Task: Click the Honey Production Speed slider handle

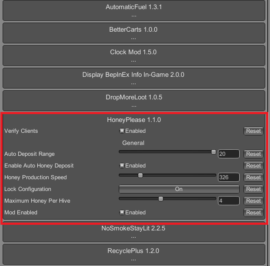Action: point(140,175)
